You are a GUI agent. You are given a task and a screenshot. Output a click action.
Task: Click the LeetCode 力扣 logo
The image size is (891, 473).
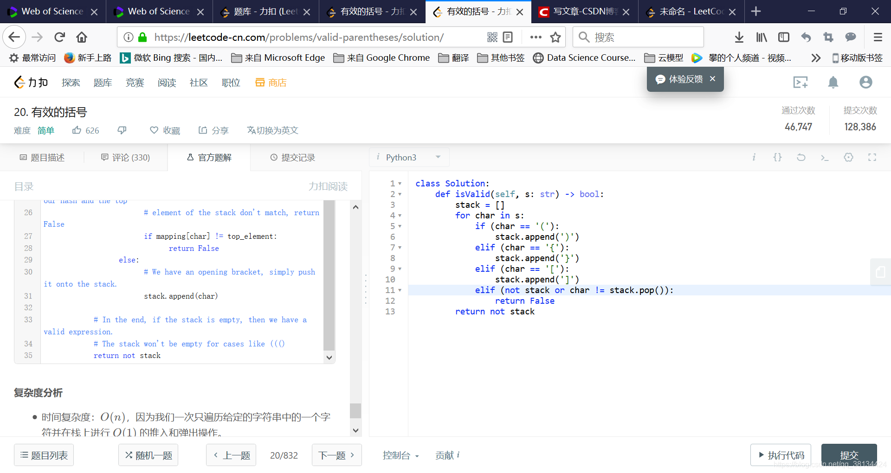(x=31, y=82)
